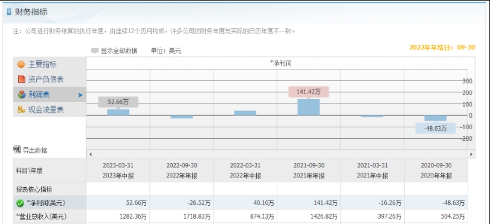Click the green check icon beside 净利润

(20, 203)
